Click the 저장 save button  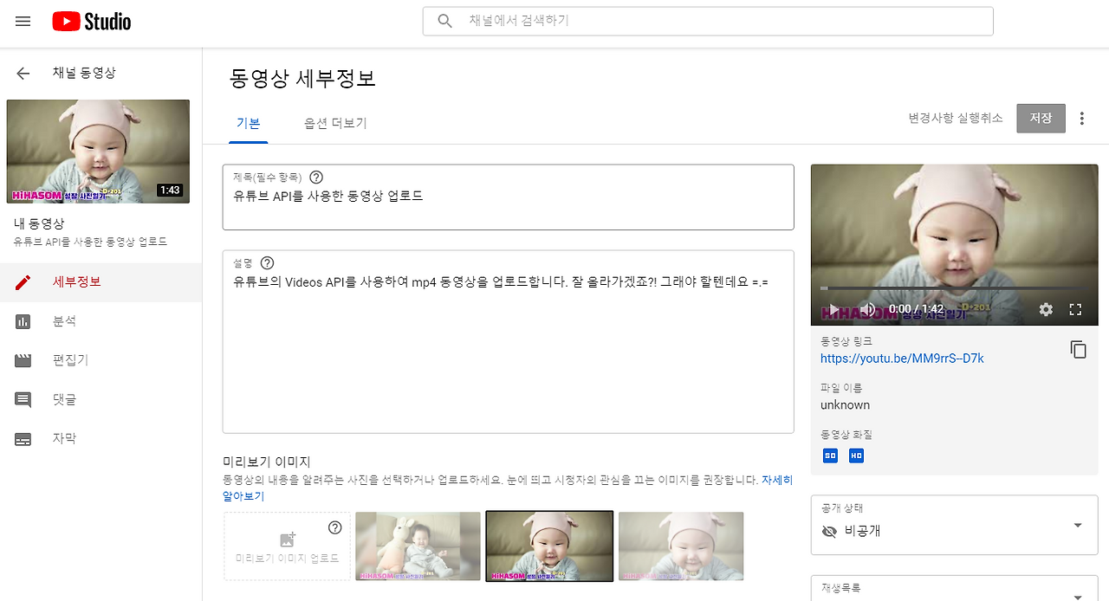click(x=1041, y=119)
